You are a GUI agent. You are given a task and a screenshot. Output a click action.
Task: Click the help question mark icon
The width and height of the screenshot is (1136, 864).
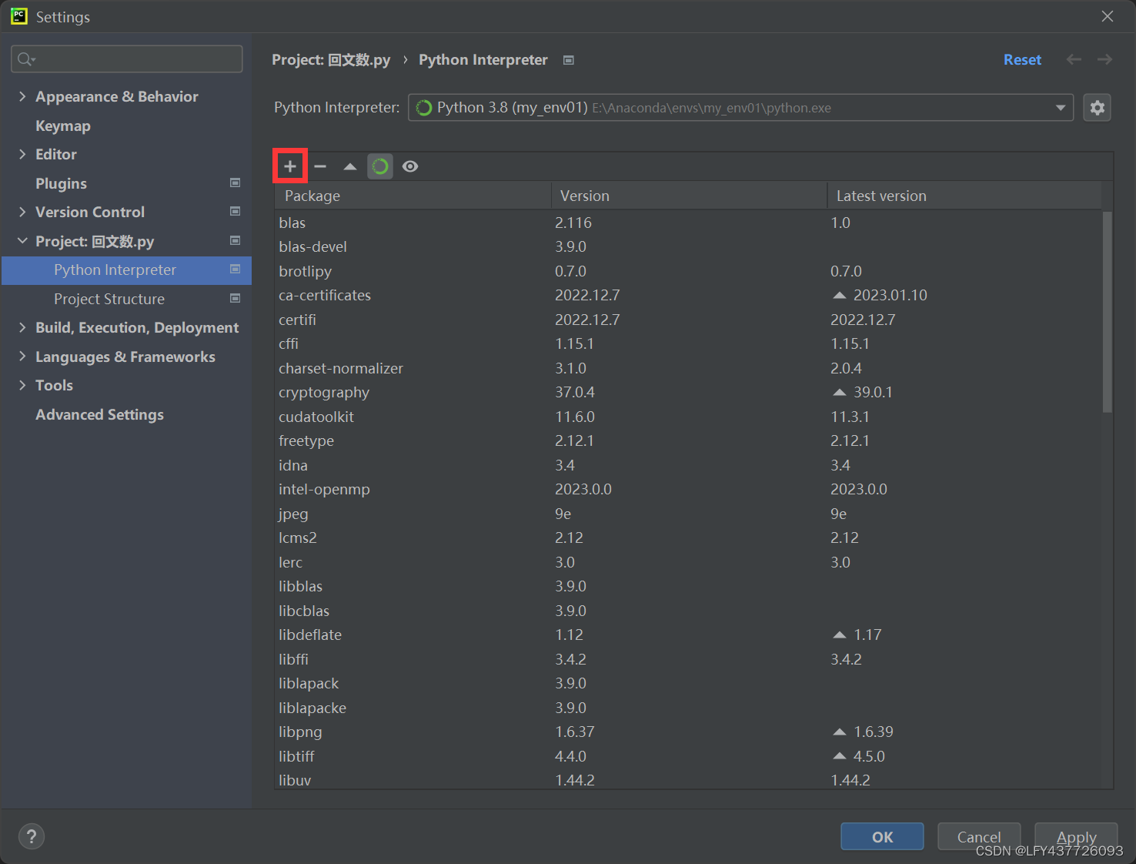[x=32, y=836]
